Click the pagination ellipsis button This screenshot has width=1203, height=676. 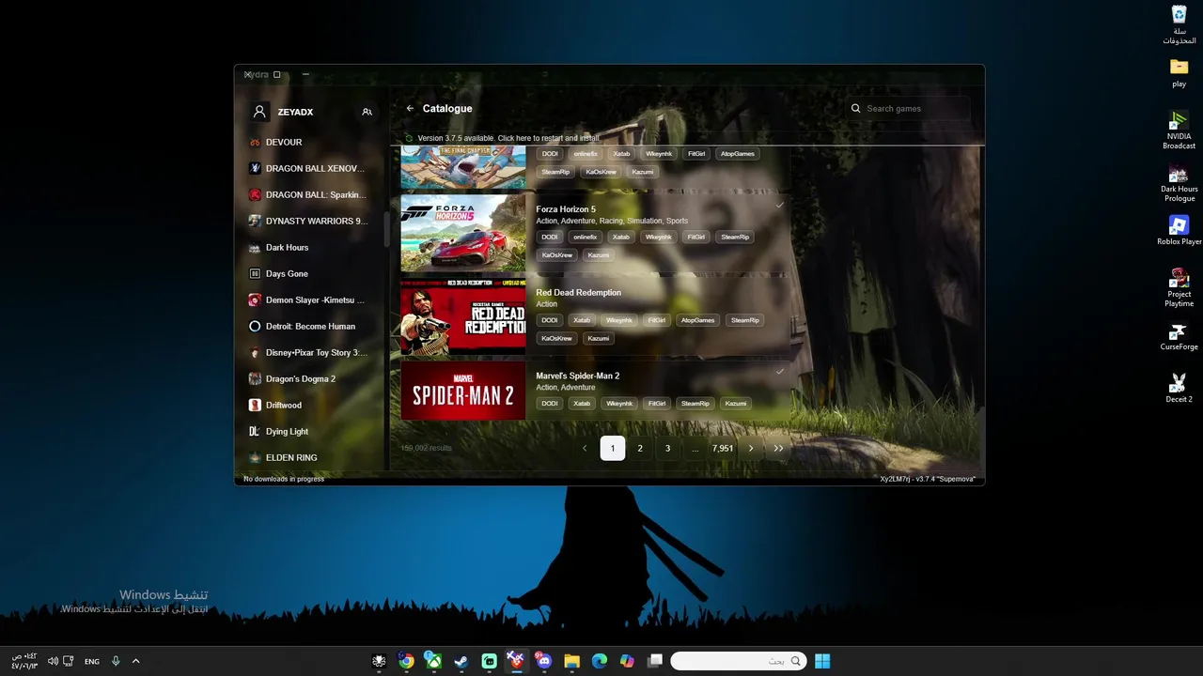coord(695,449)
